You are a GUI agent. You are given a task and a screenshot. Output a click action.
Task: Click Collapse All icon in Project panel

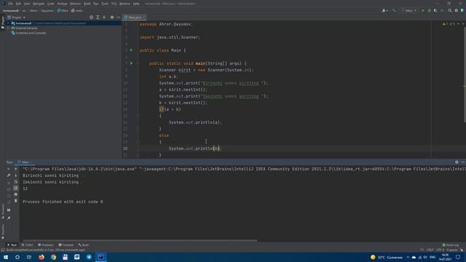[104, 17]
